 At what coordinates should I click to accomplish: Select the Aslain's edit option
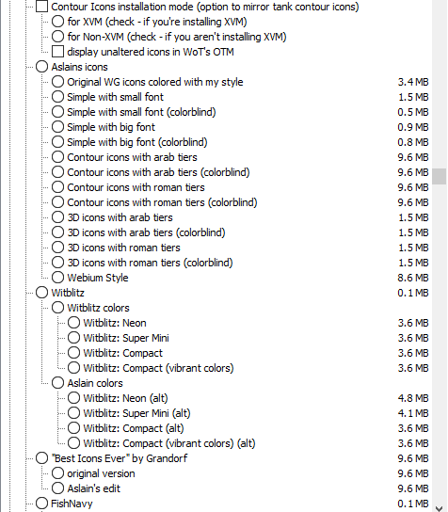57,488
